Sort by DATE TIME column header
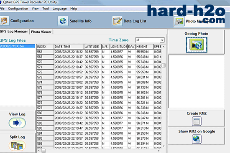 tap(69, 47)
